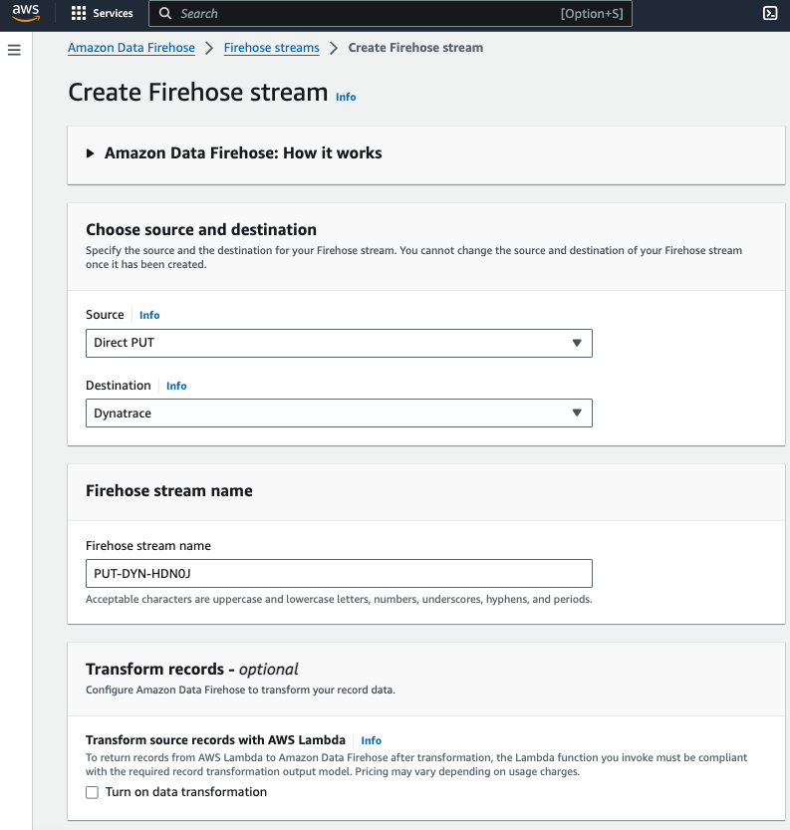Screen dimensions: 790x830
Task: Expand 'Amazon Data Firehose: How it works'
Action: tap(234, 153)
